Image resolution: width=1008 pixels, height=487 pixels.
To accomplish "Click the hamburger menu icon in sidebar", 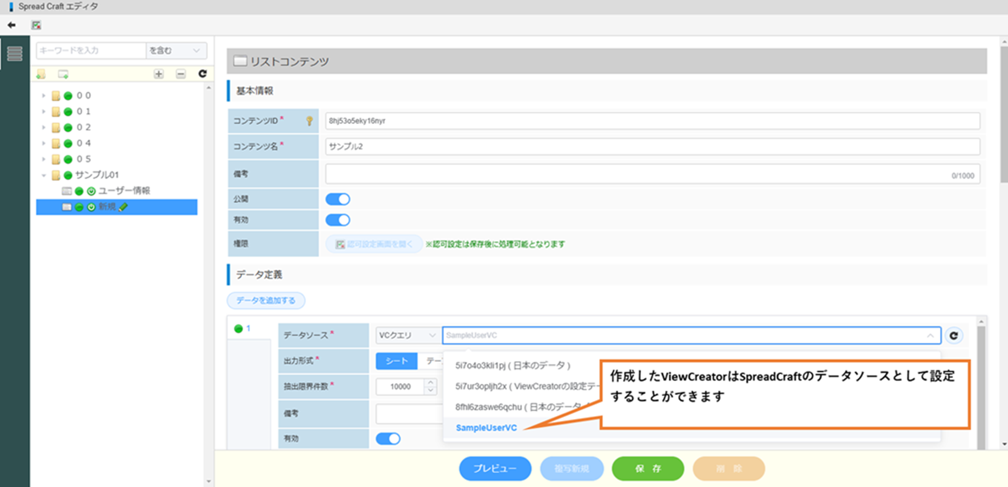I will coord(15,54).
